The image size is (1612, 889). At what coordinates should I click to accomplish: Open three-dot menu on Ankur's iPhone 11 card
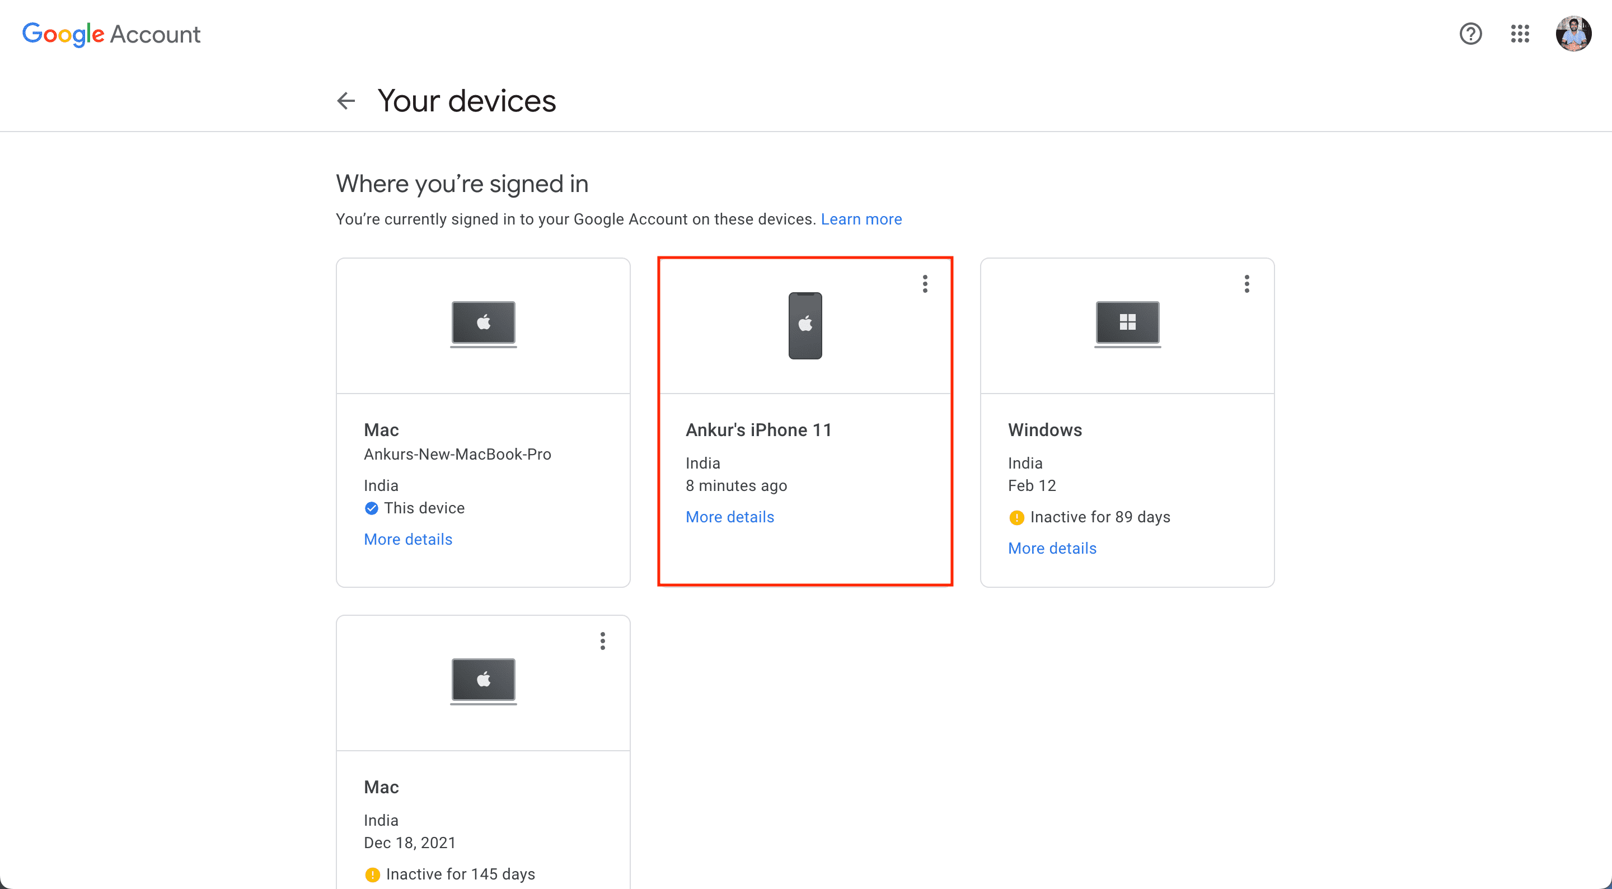click(925, 284)
